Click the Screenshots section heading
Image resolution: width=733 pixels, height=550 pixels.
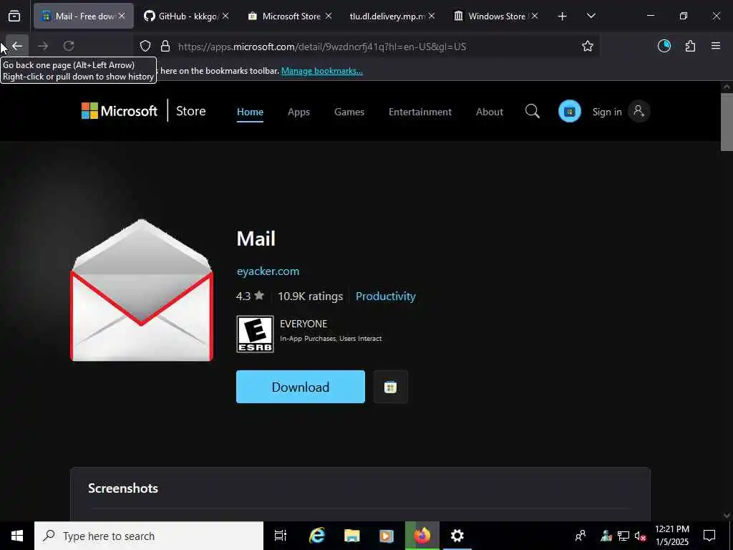(123, 488)
